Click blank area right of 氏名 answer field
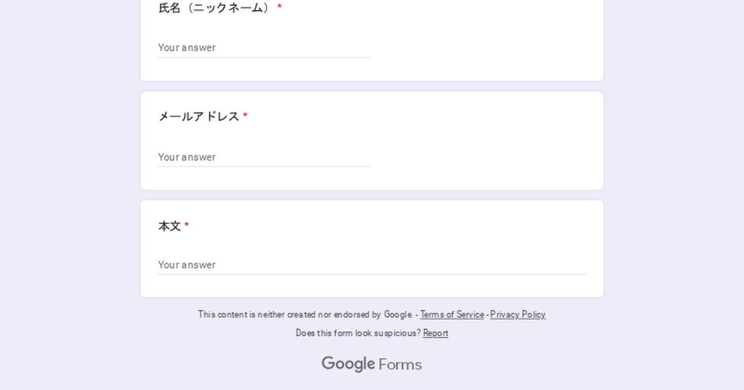 [x=484, y=48]
